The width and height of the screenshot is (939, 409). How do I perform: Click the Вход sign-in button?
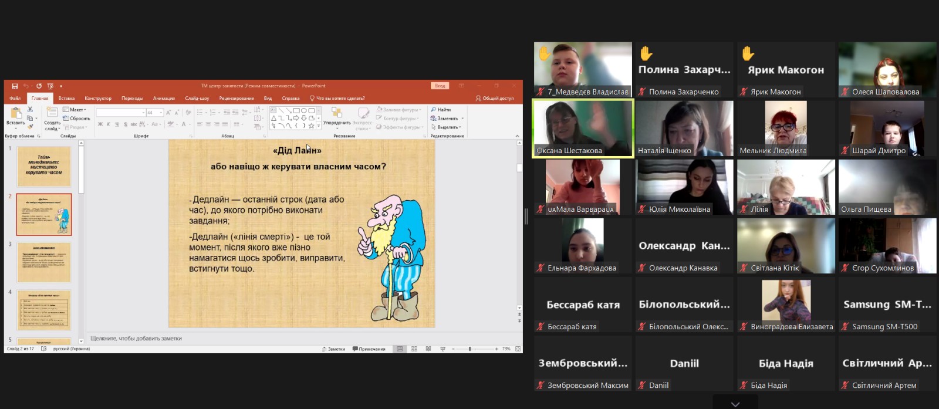[x=440, y=86]
